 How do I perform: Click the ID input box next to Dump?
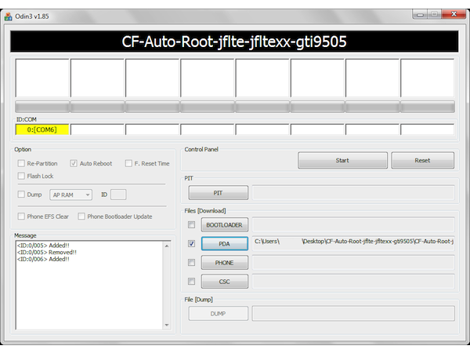(118, 195)
